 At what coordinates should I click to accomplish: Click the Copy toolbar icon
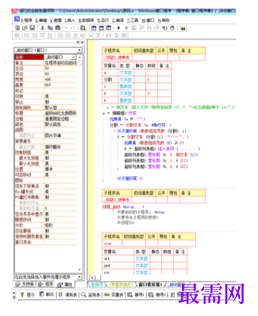coord(50,28)
